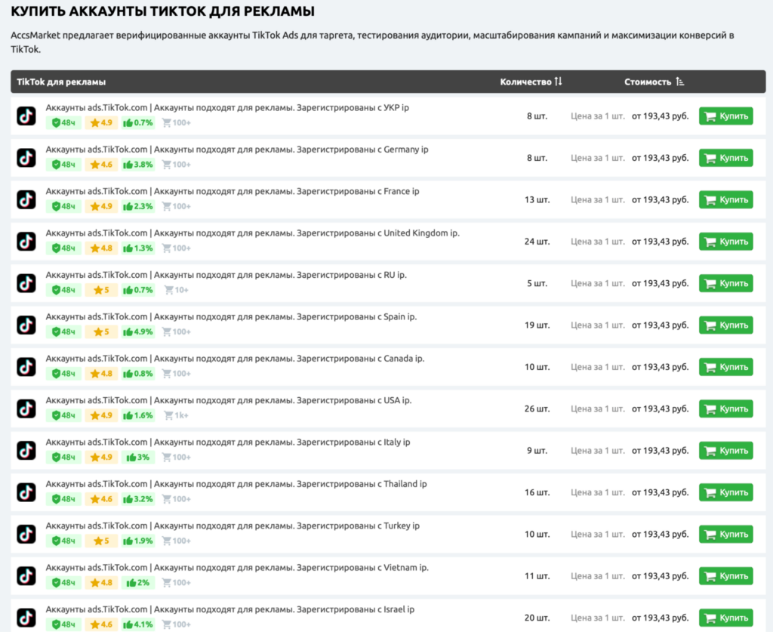The image size is (773, 632).
Task: Open the listing registered with France ip
Action: pos(233,191)
